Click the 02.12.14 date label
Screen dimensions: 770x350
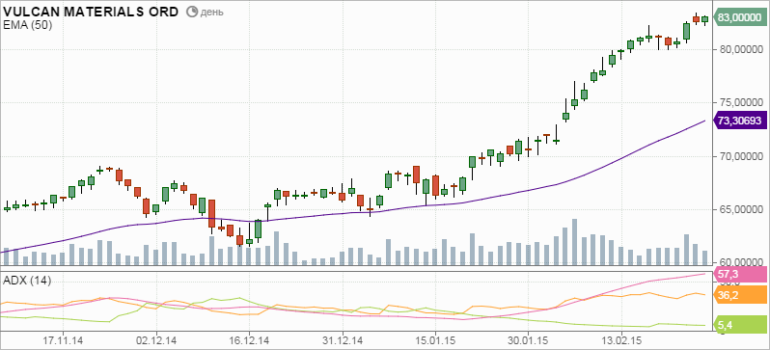coord(156,341)
